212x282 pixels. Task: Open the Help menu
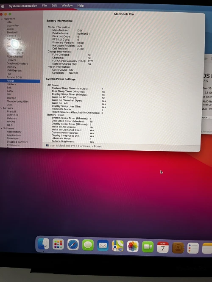(81, 6)
